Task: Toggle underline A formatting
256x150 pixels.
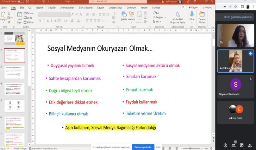Action: (48, 21)
